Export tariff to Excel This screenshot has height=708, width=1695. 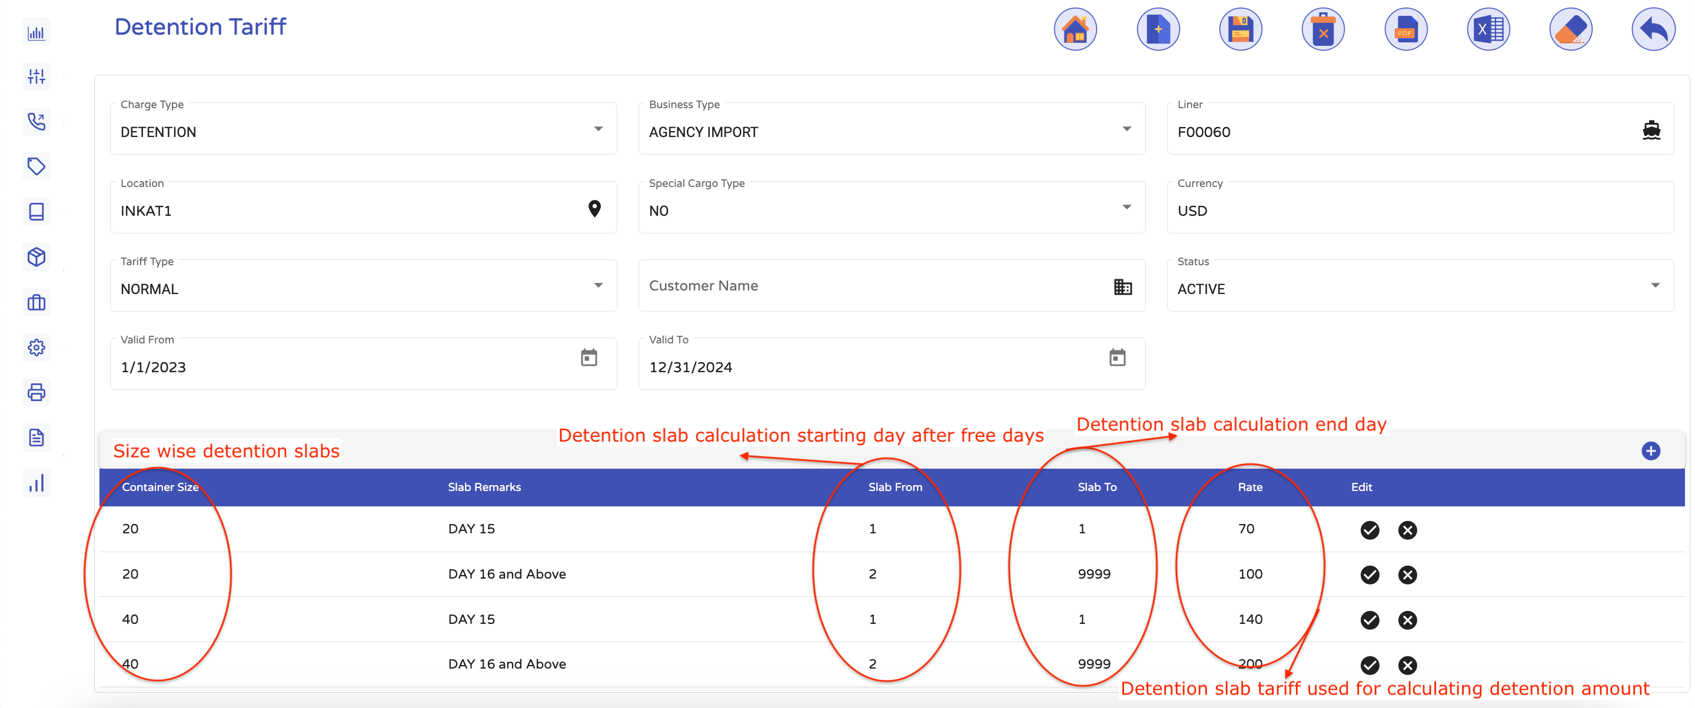click(x=1488, y=29)
